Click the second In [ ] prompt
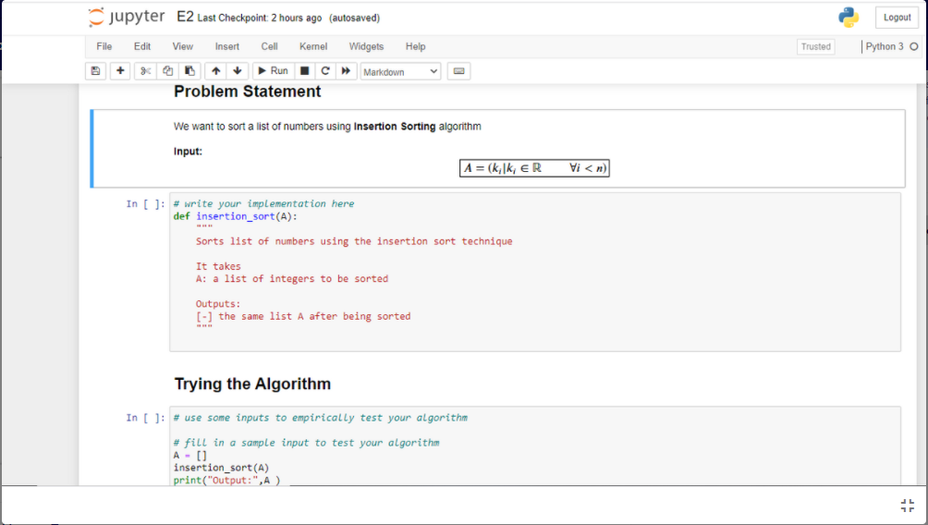928x525 pixels. click(x=146, y=418)
